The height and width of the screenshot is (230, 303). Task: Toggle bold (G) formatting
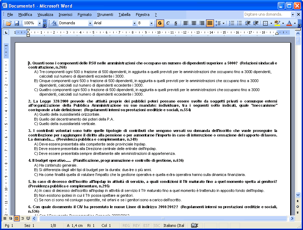(x=160, y=23)
